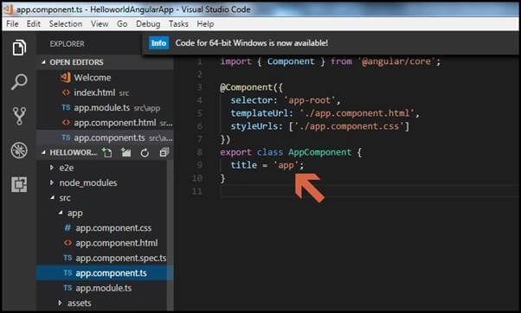Viewport: 521px width, 313px height.
Task: Click the CSS hash icon of app.component.css
Action: point(68,227)
